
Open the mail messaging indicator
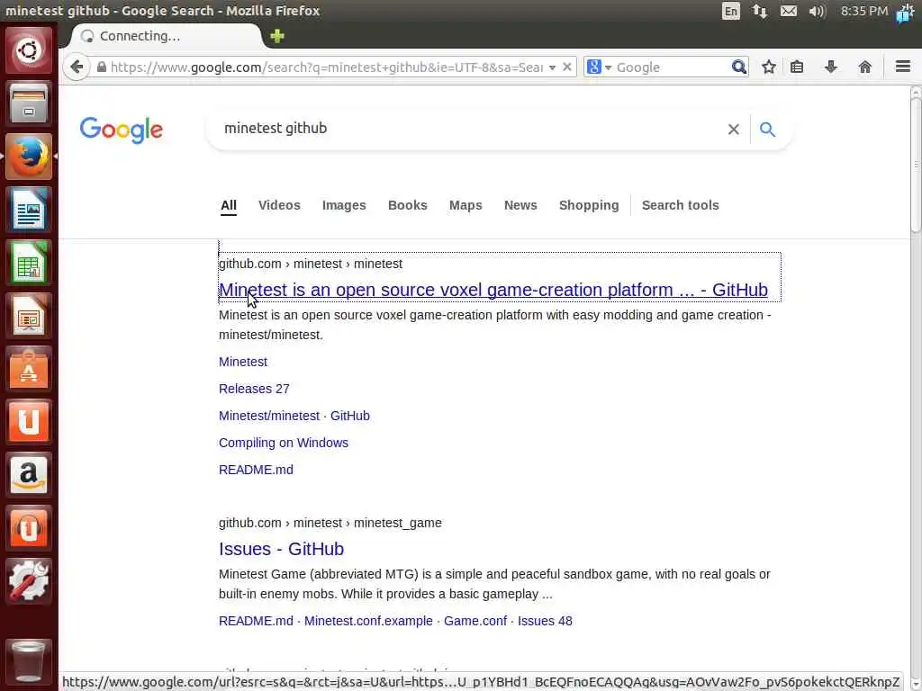[789, 11]
